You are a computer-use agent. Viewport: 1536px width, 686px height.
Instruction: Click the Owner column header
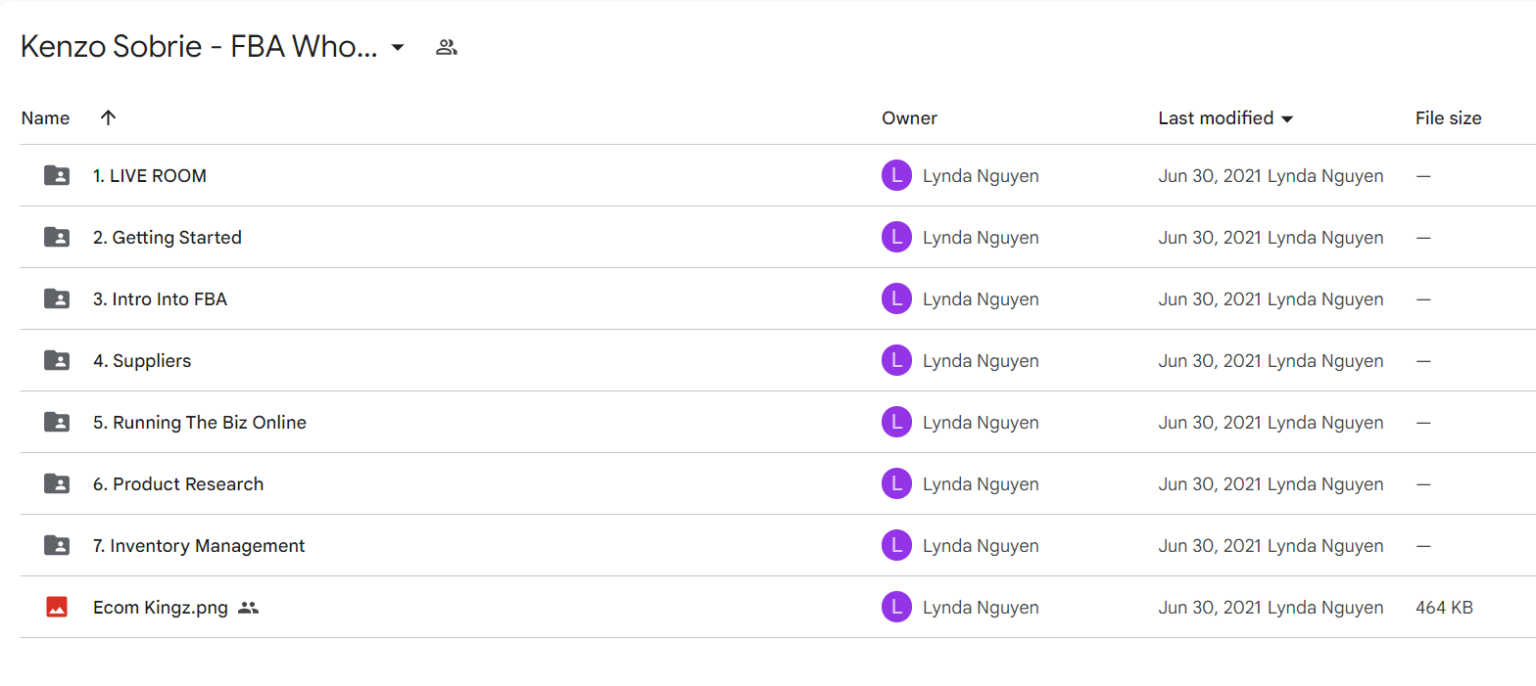click(909, 118)
